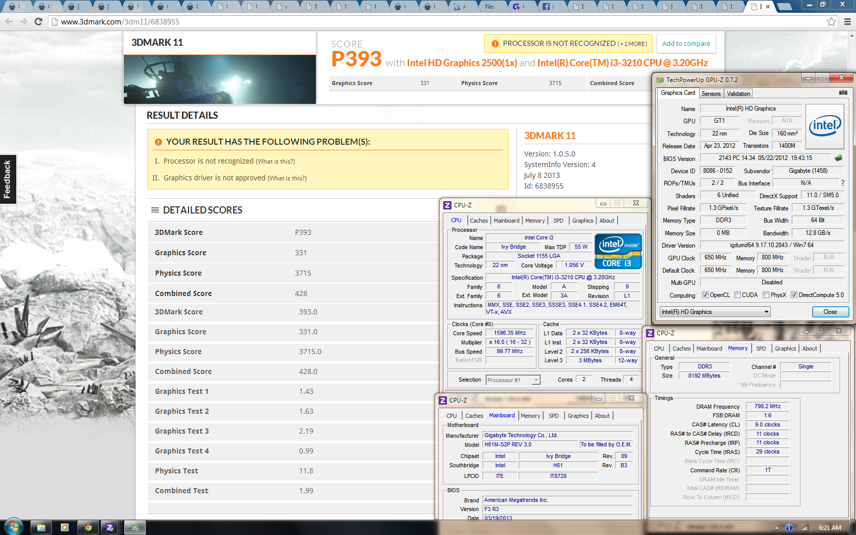The width and height of the screenshot is (856, 535).
Task: Open the Chrome menu icon
Action: [x=847, y=21]
